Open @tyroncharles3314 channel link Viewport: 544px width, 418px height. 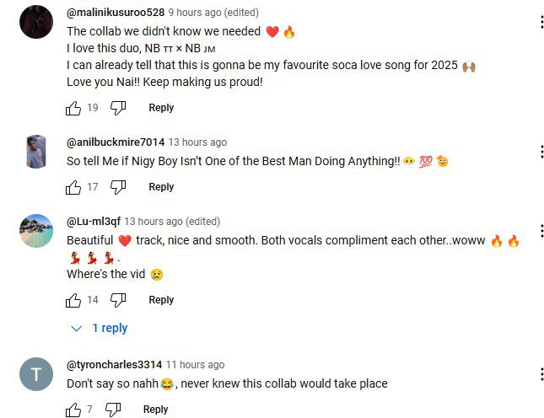[x=114, y=365]
